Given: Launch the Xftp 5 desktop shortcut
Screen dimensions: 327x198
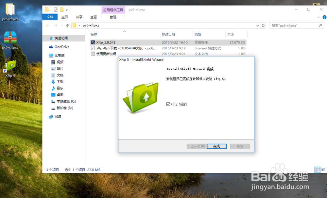Looking at the screenshot, I should (10, 69).
